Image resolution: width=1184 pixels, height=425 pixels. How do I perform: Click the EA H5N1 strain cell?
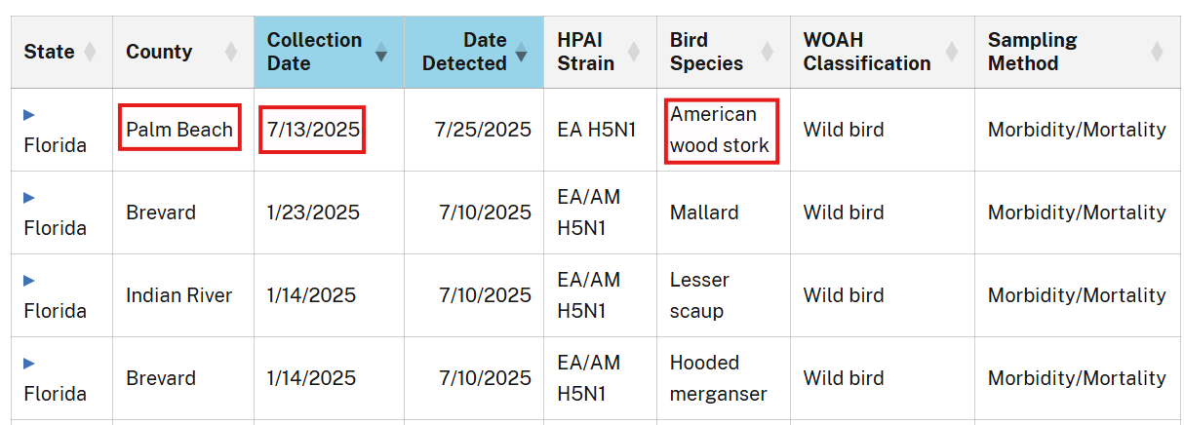pyautogui.click(x=596, y=130)
